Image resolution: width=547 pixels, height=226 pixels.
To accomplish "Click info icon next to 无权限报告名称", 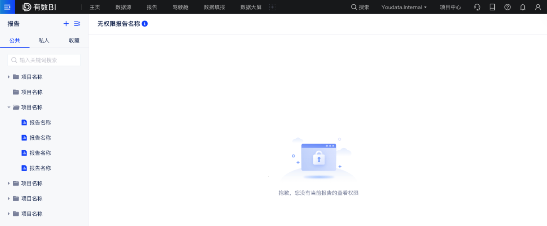I will point(145,24).
